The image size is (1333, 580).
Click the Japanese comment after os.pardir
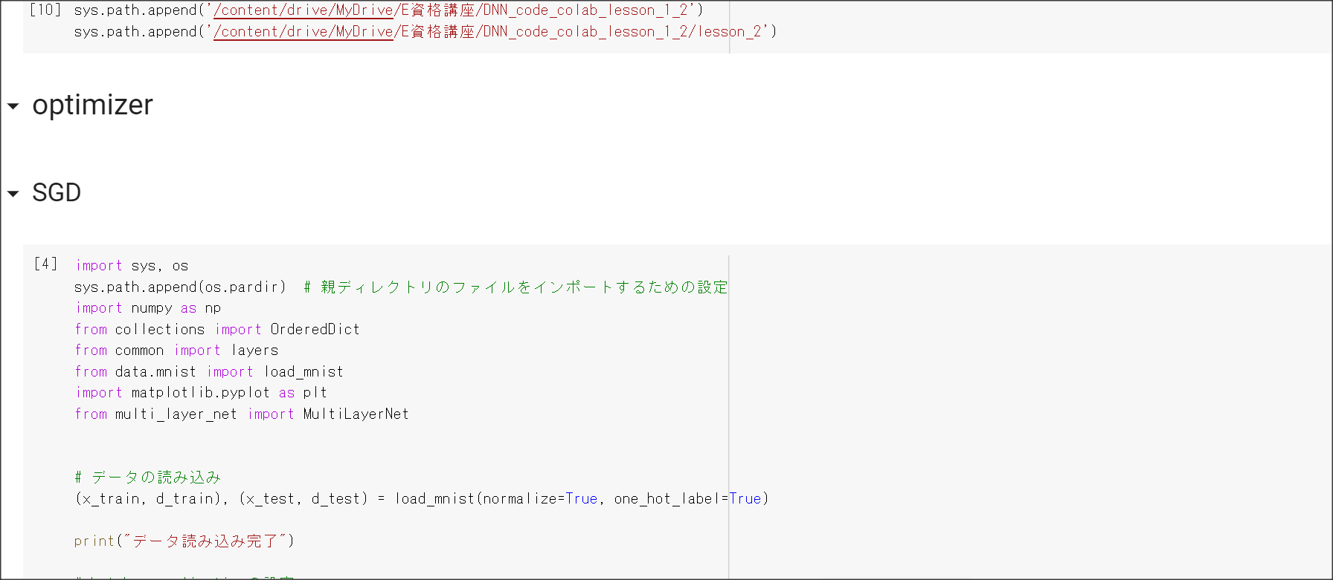[516, 287]
